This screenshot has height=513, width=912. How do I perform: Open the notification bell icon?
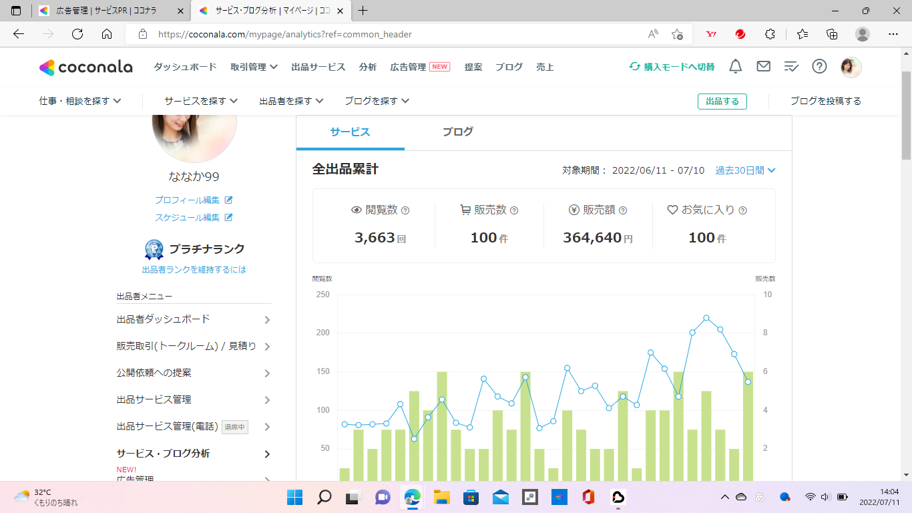(x=735, y=66)
